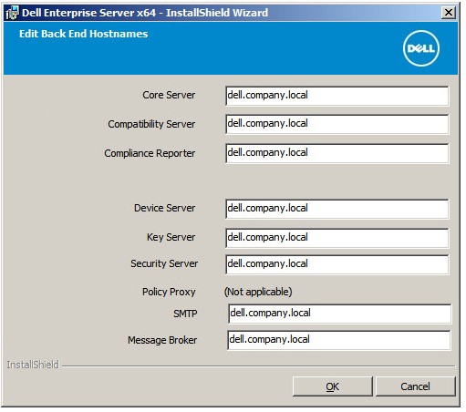Click the (Not applicable) text
The image size is (466, 412).
258,292
